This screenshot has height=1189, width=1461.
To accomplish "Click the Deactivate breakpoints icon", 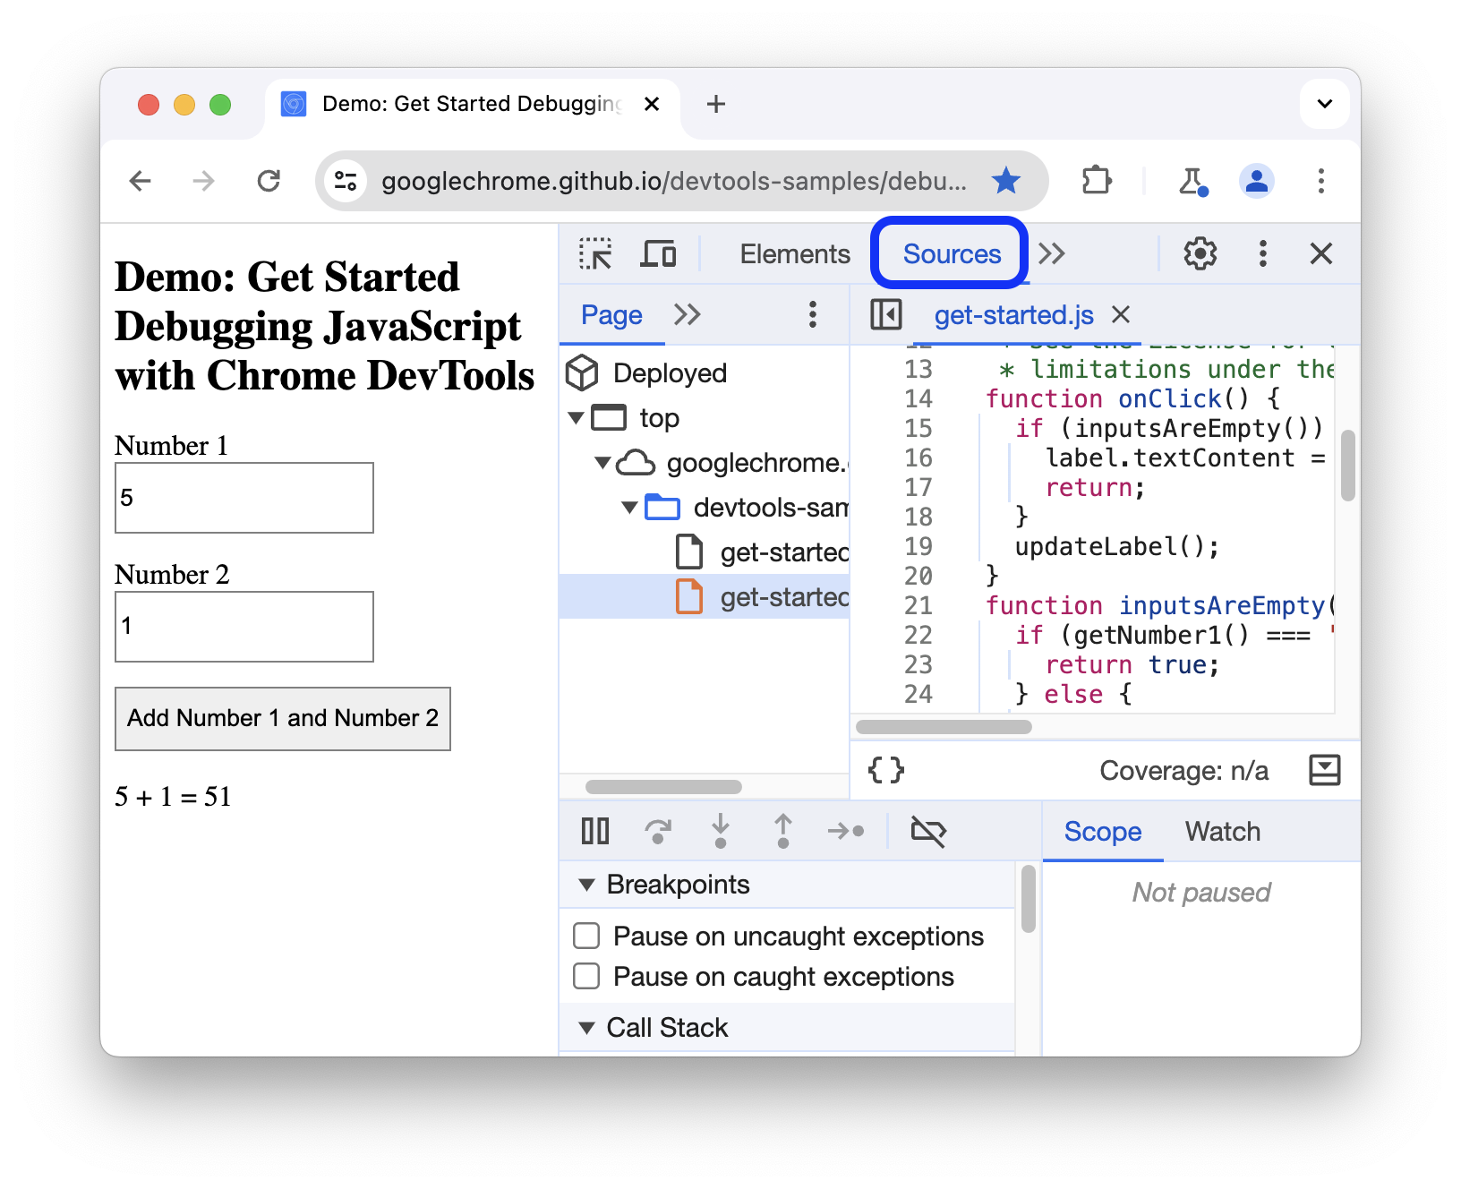I will click(x=928, y=831).
